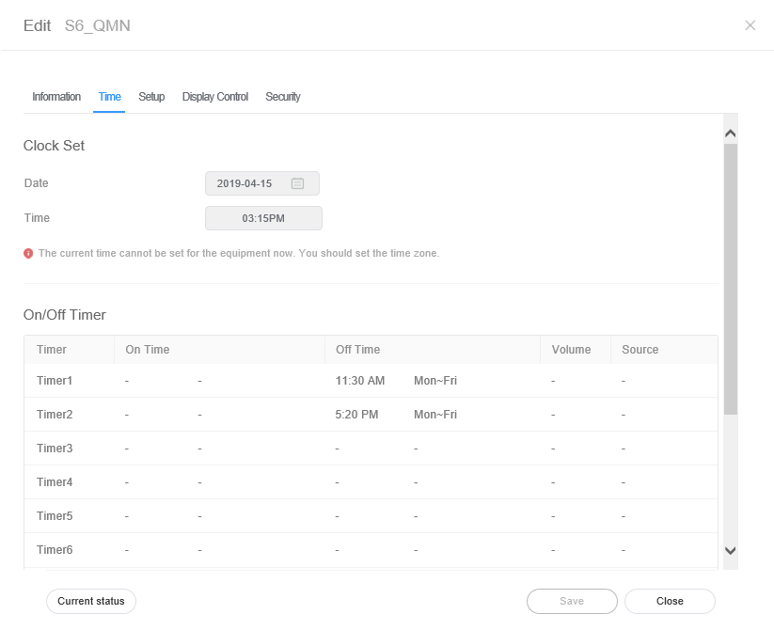Screen dimensions: 774x630
Task: Click the disabled Save button
Action: pos(572,601)
